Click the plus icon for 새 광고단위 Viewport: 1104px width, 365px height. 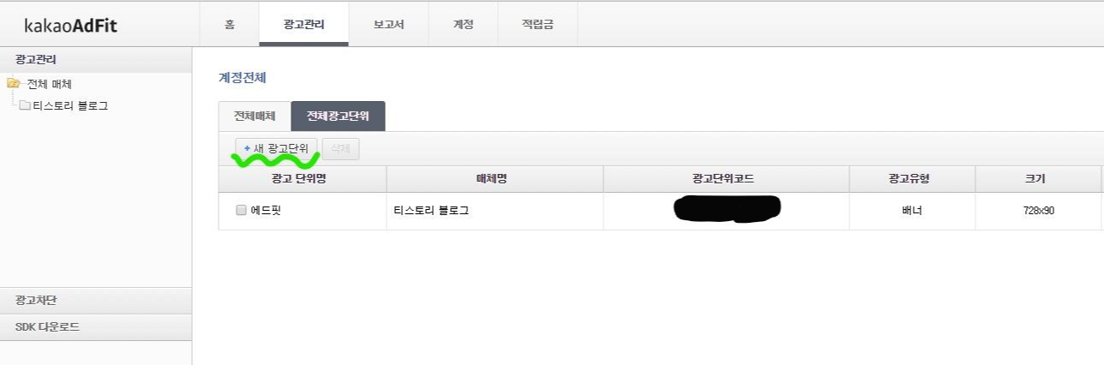(247, 149)
